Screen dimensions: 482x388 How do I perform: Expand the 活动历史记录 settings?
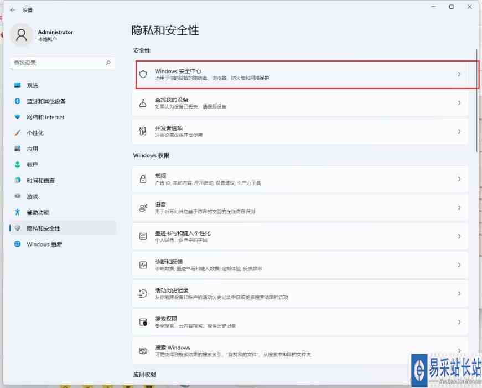click(459, 293)
